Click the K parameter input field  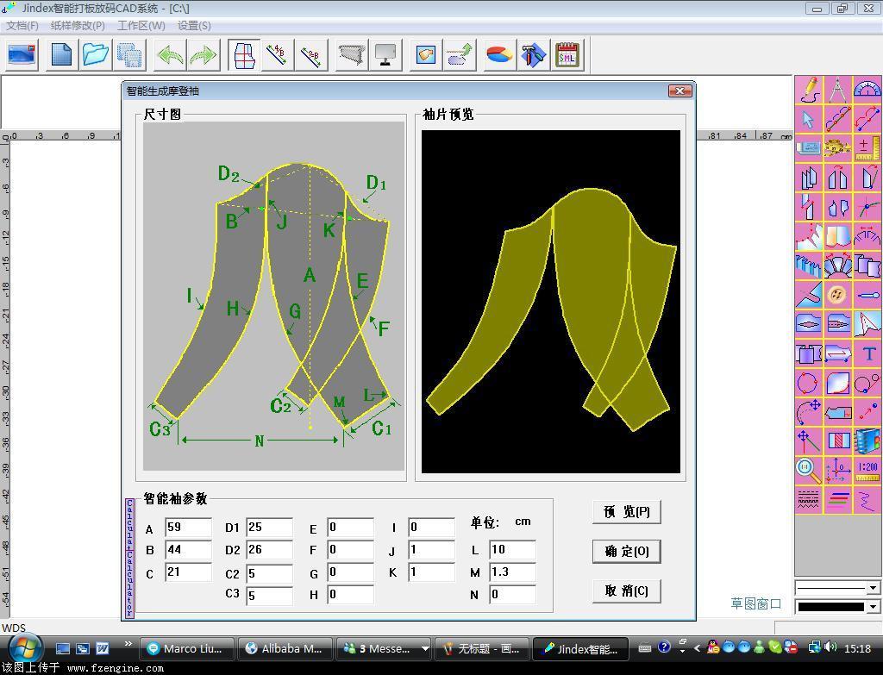pos(431,572)
